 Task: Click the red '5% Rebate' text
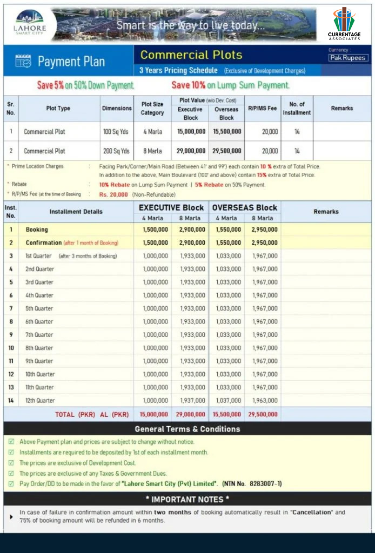[209, 185]
